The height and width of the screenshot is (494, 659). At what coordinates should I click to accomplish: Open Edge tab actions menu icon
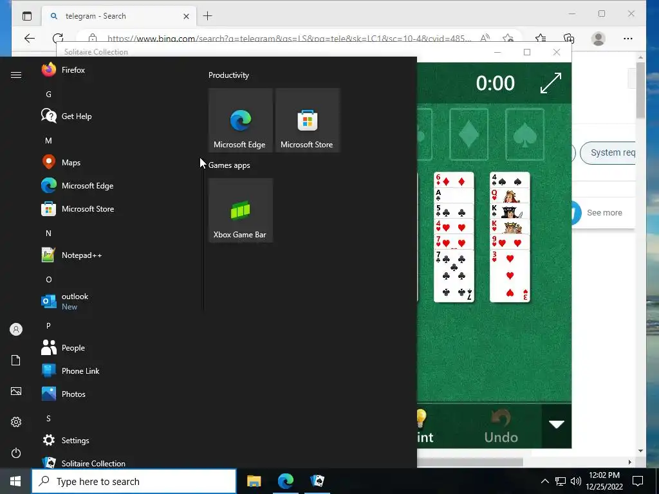(x=27, y=16)
